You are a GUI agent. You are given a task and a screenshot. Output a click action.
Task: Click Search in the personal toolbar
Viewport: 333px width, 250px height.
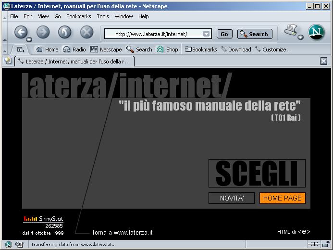pyautogui.click(x=139, y=50)
